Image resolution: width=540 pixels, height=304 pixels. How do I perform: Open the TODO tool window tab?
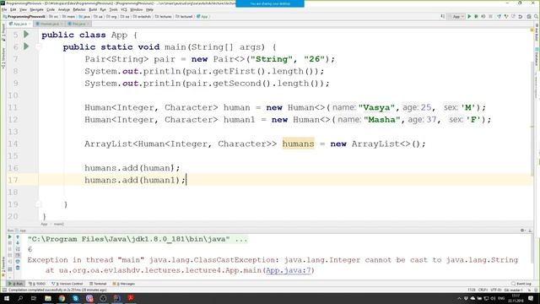(x=37, y=284)
